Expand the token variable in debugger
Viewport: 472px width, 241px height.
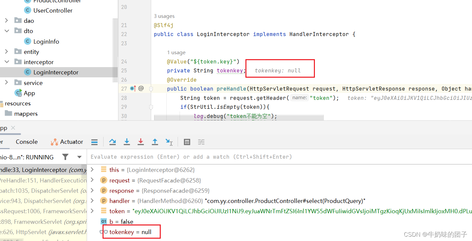point(92,211)
